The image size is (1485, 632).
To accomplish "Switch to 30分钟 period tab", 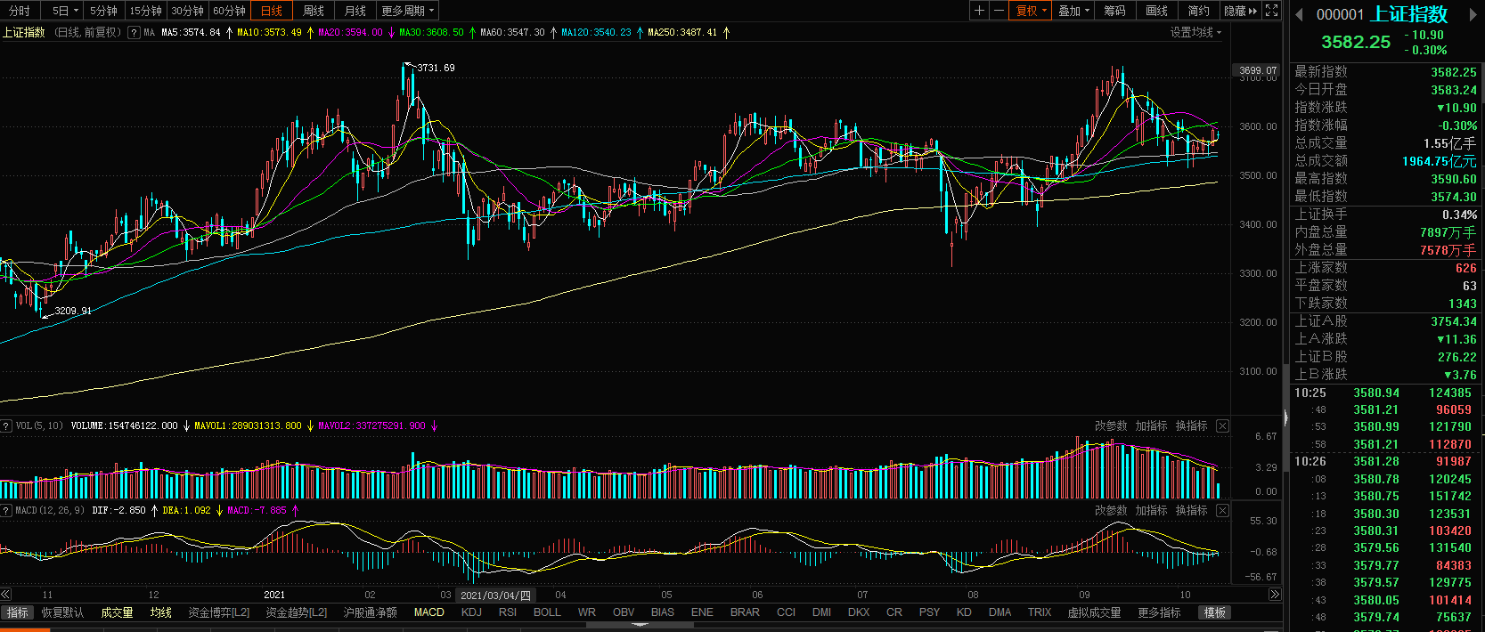I will (187, 11).
